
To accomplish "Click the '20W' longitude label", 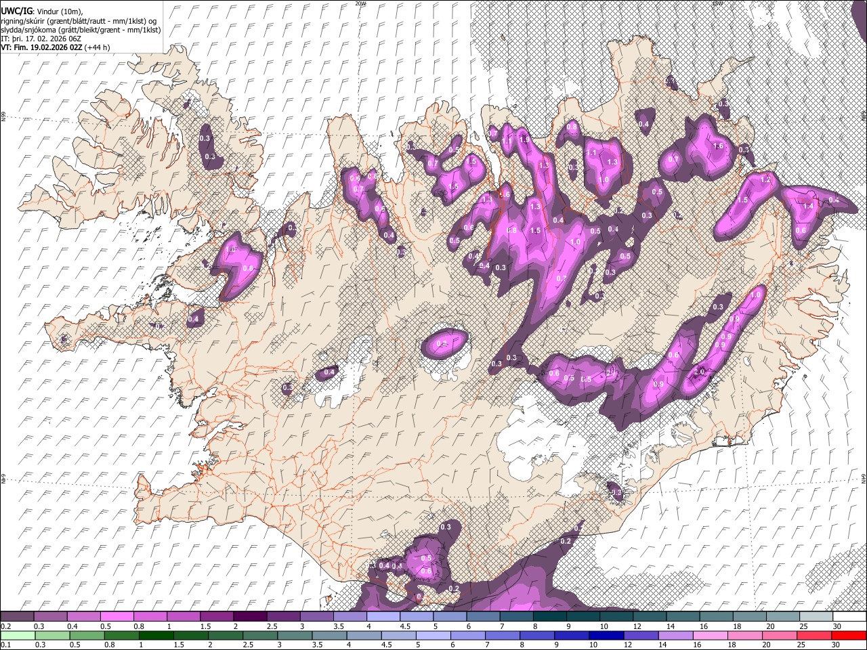I will point(360,3).
